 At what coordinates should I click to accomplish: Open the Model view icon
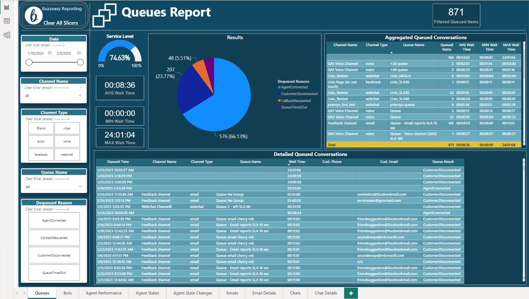[7, 35]
